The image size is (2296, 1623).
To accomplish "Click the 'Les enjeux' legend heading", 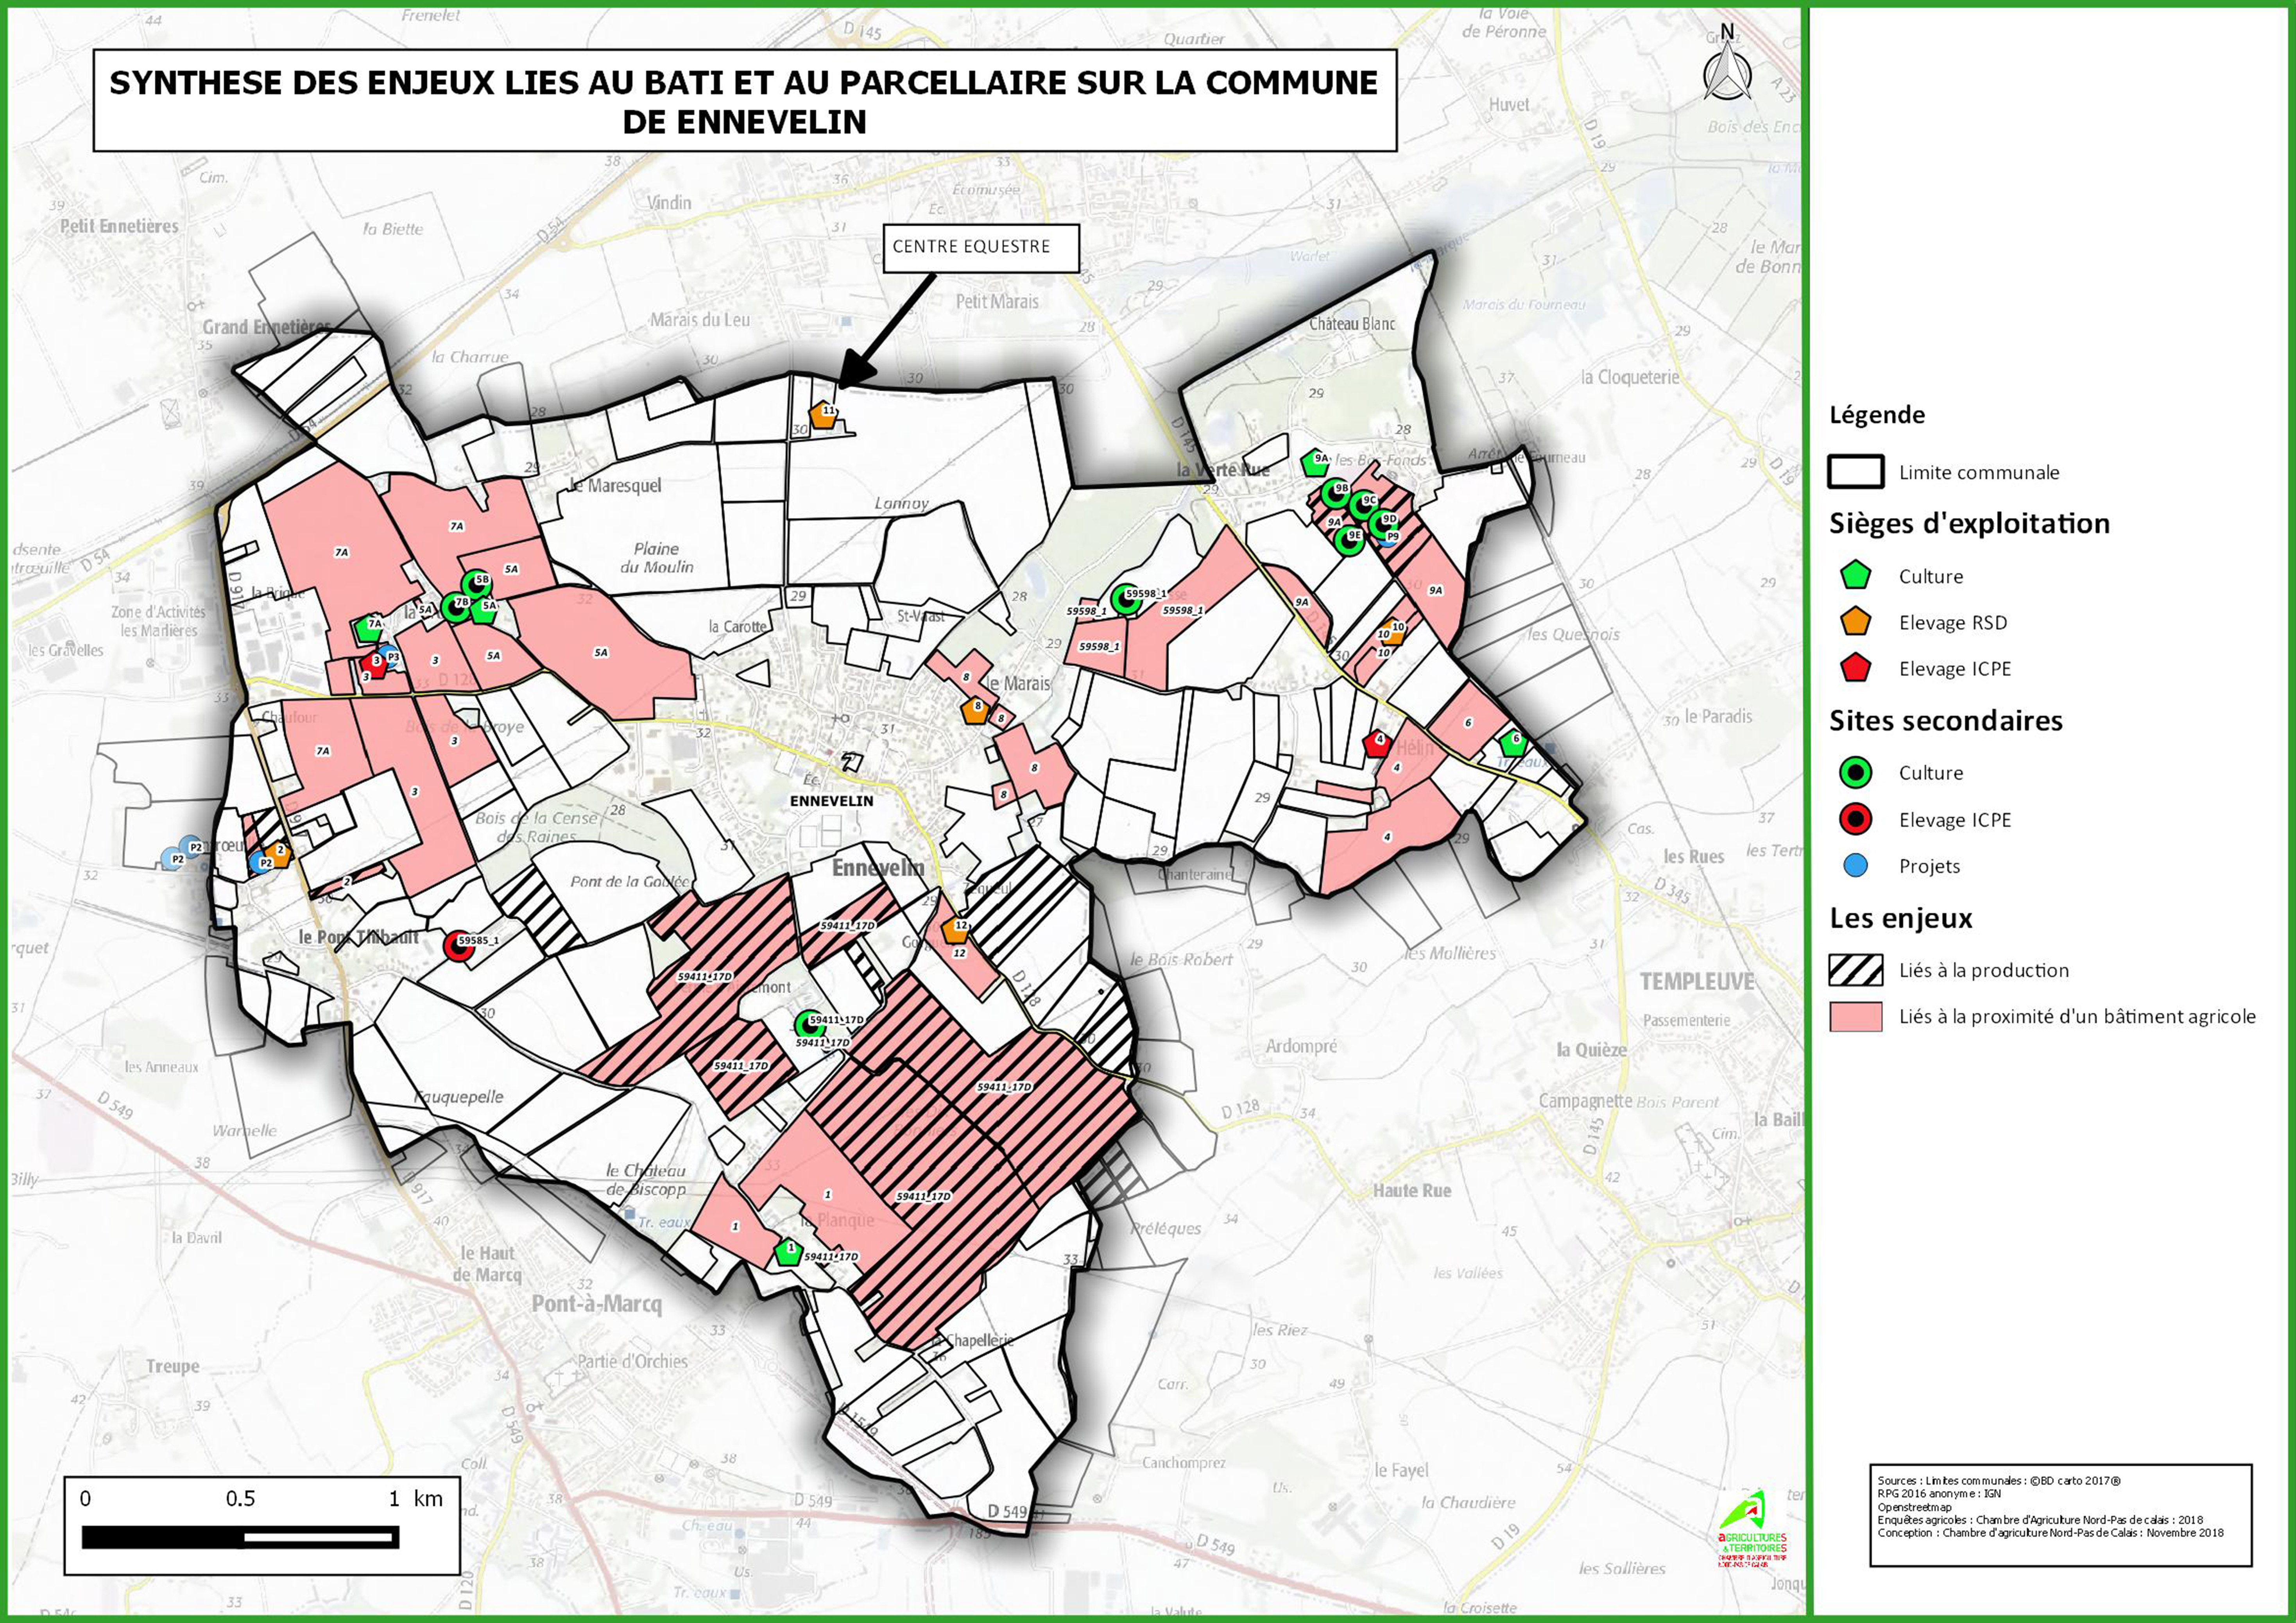I will tap(1900, 919).
